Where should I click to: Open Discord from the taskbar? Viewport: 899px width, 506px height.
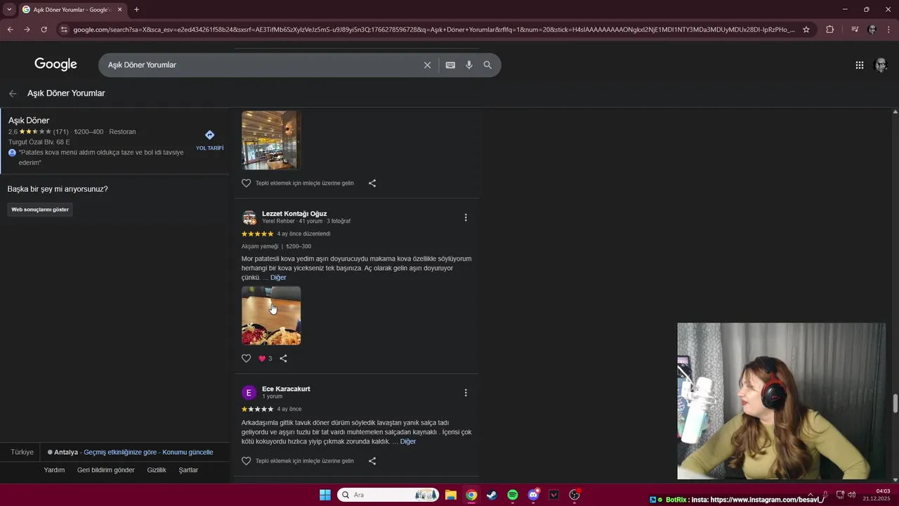[x=533, y=495]
